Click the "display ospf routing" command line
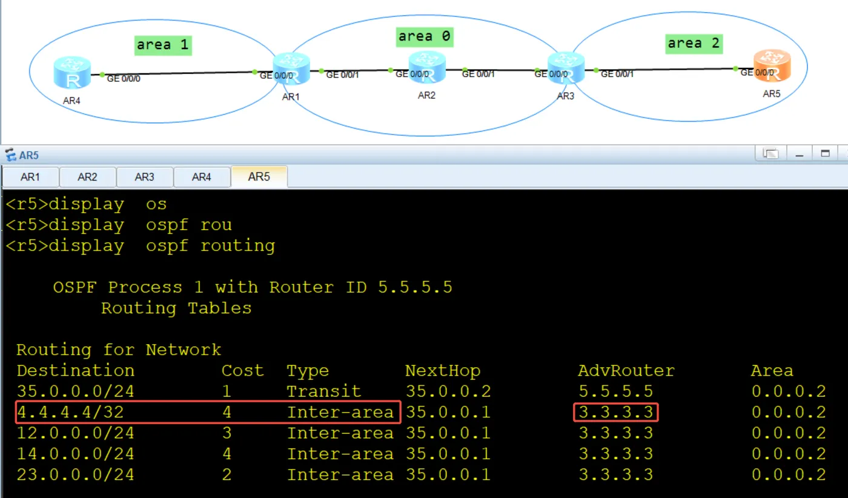Image resolution: width=848 pixels, height=498 pixels. [x=140, y=246]
